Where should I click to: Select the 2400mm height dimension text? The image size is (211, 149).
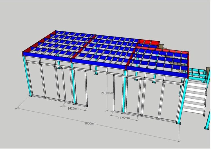click(107, 93)
